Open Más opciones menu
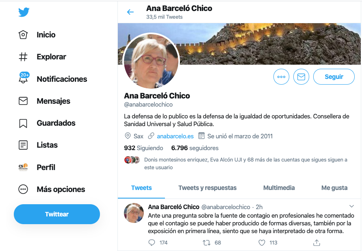The height and width of the screenshot is (251, 362). (52, 189)
